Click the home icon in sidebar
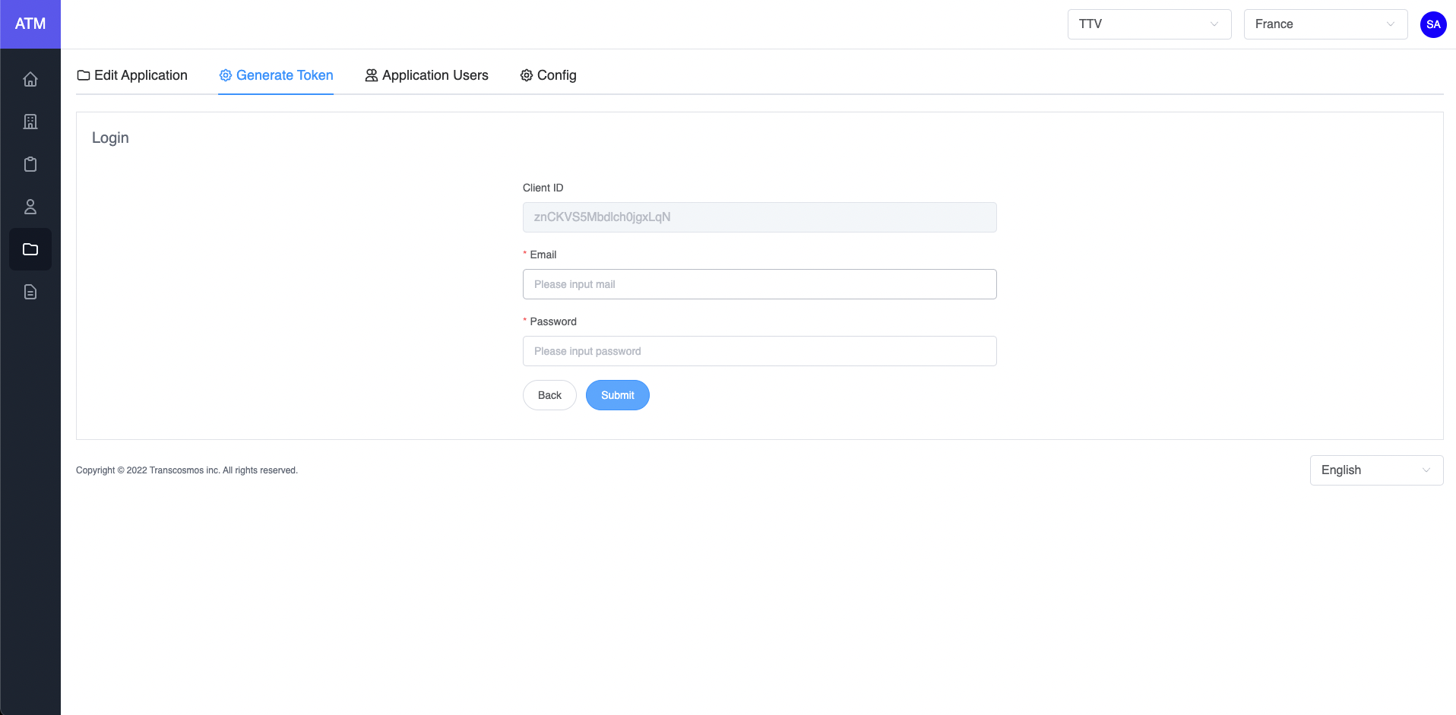The width and height of the screenshot is (1456, 715). pos(30,79)
